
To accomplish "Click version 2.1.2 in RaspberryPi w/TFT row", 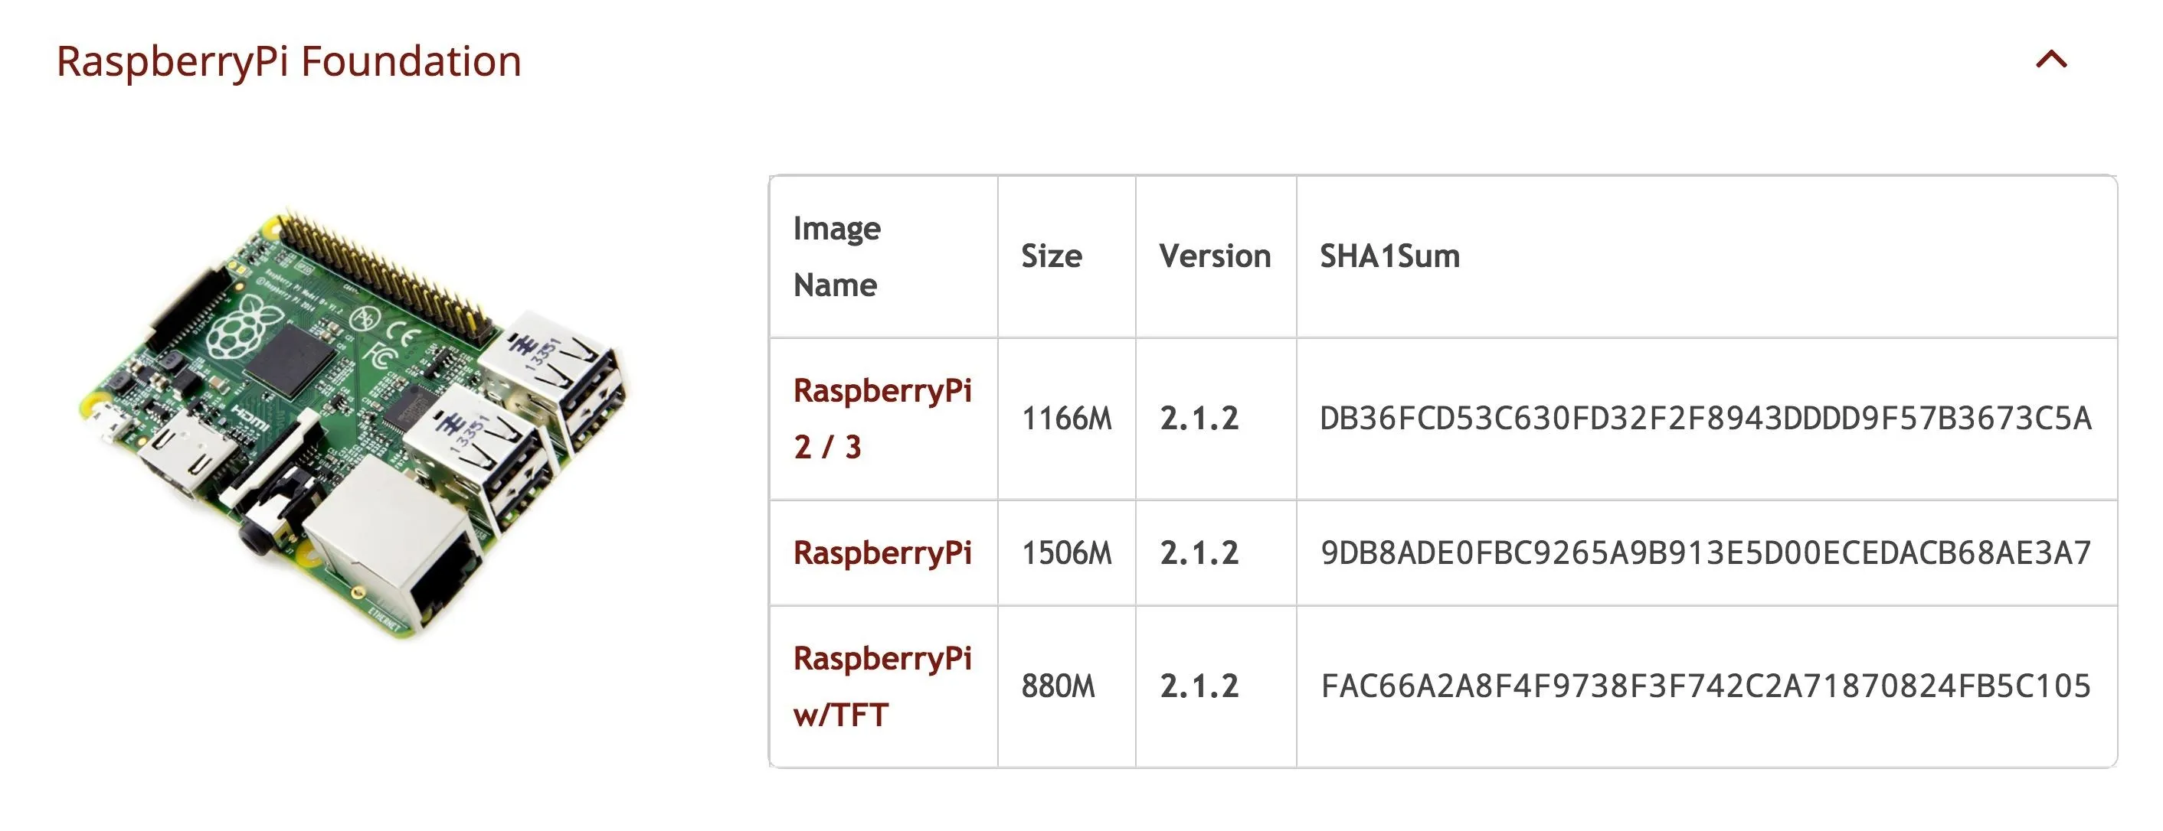I will point(1199,687).
